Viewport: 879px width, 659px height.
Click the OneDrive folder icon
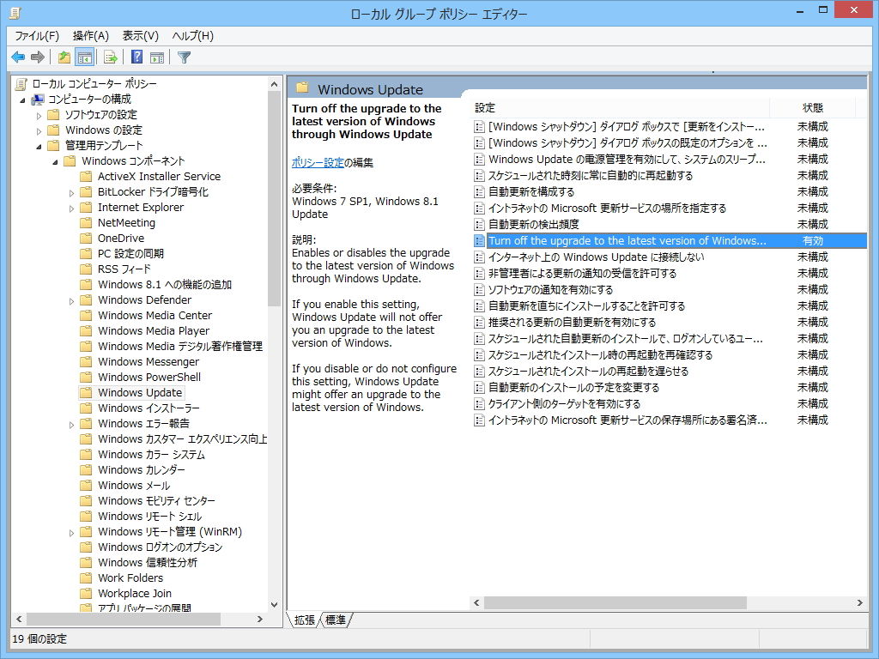click(x=86, y=239)
